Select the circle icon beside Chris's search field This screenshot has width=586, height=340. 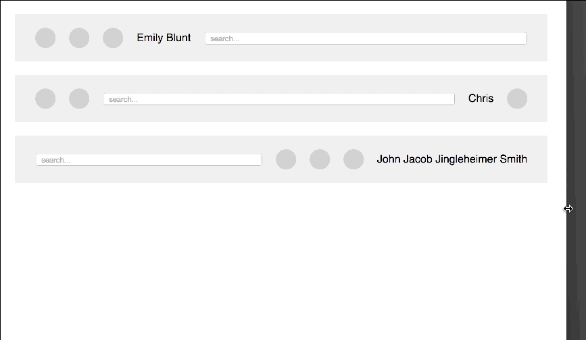coord(79,98)
